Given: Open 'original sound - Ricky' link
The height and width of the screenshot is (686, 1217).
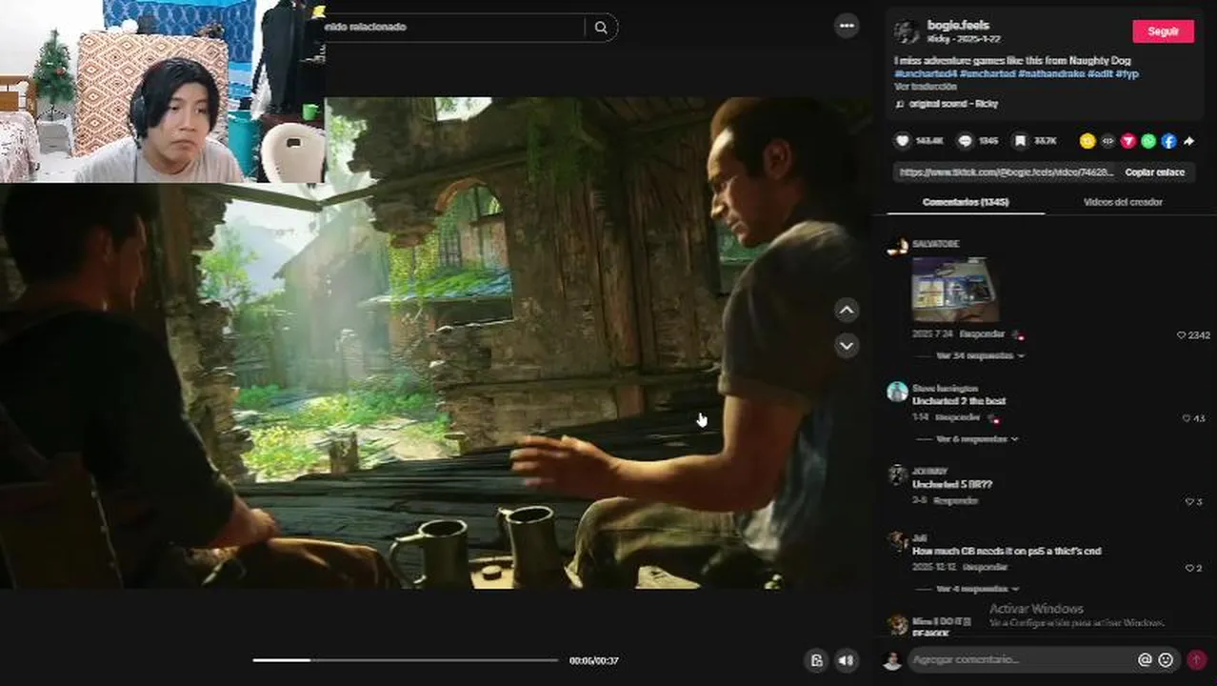Looking at the screenshot, I should coord(953,103).
